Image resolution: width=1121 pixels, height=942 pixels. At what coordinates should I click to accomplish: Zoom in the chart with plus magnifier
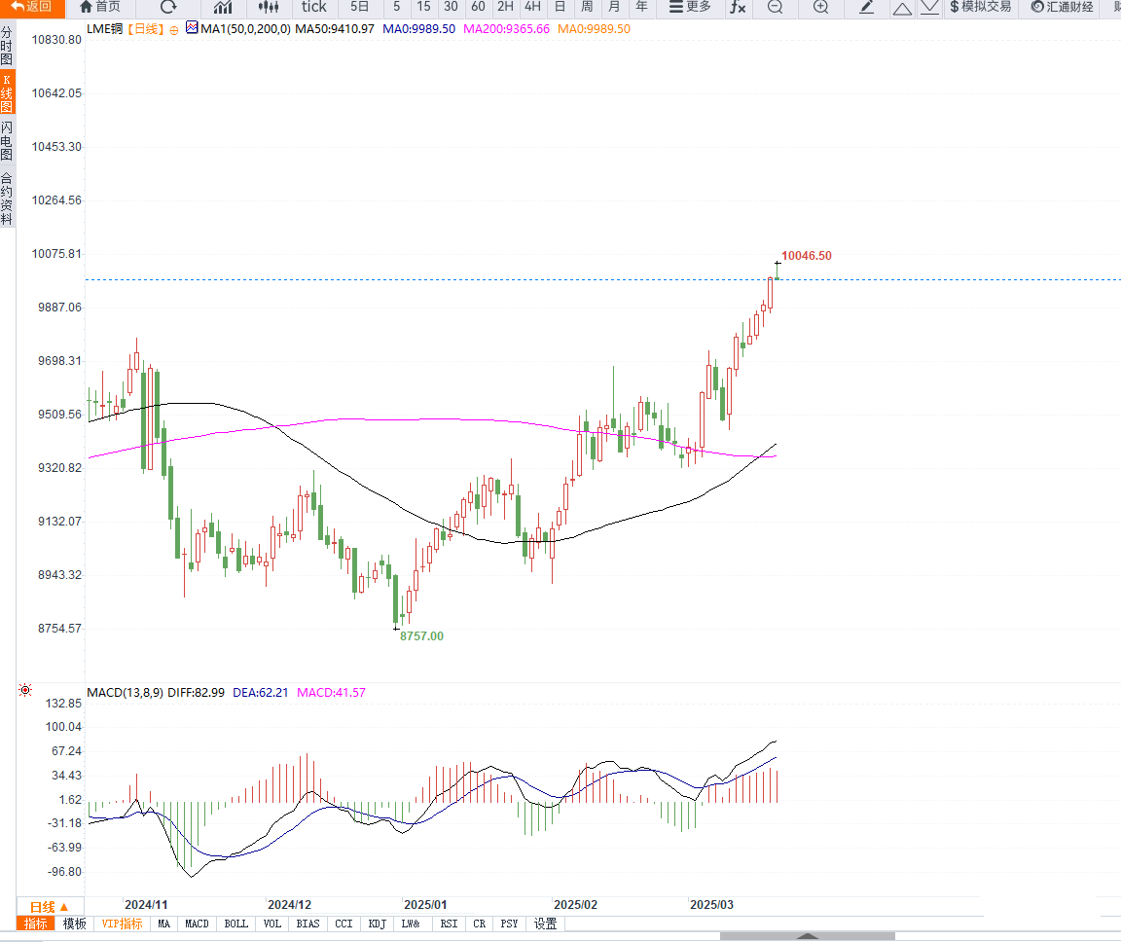coord(820,7)
